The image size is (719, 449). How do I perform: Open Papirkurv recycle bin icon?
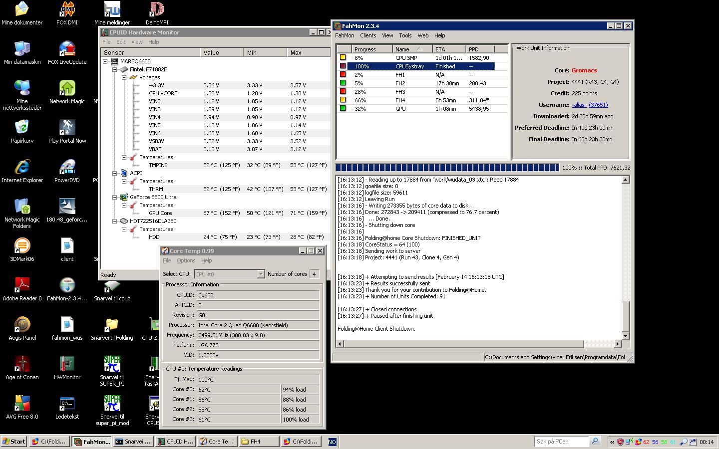[x=22, y=132]
